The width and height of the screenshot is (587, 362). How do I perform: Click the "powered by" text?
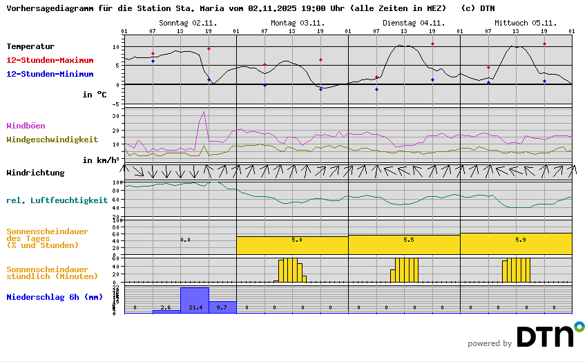pos(490,343)
